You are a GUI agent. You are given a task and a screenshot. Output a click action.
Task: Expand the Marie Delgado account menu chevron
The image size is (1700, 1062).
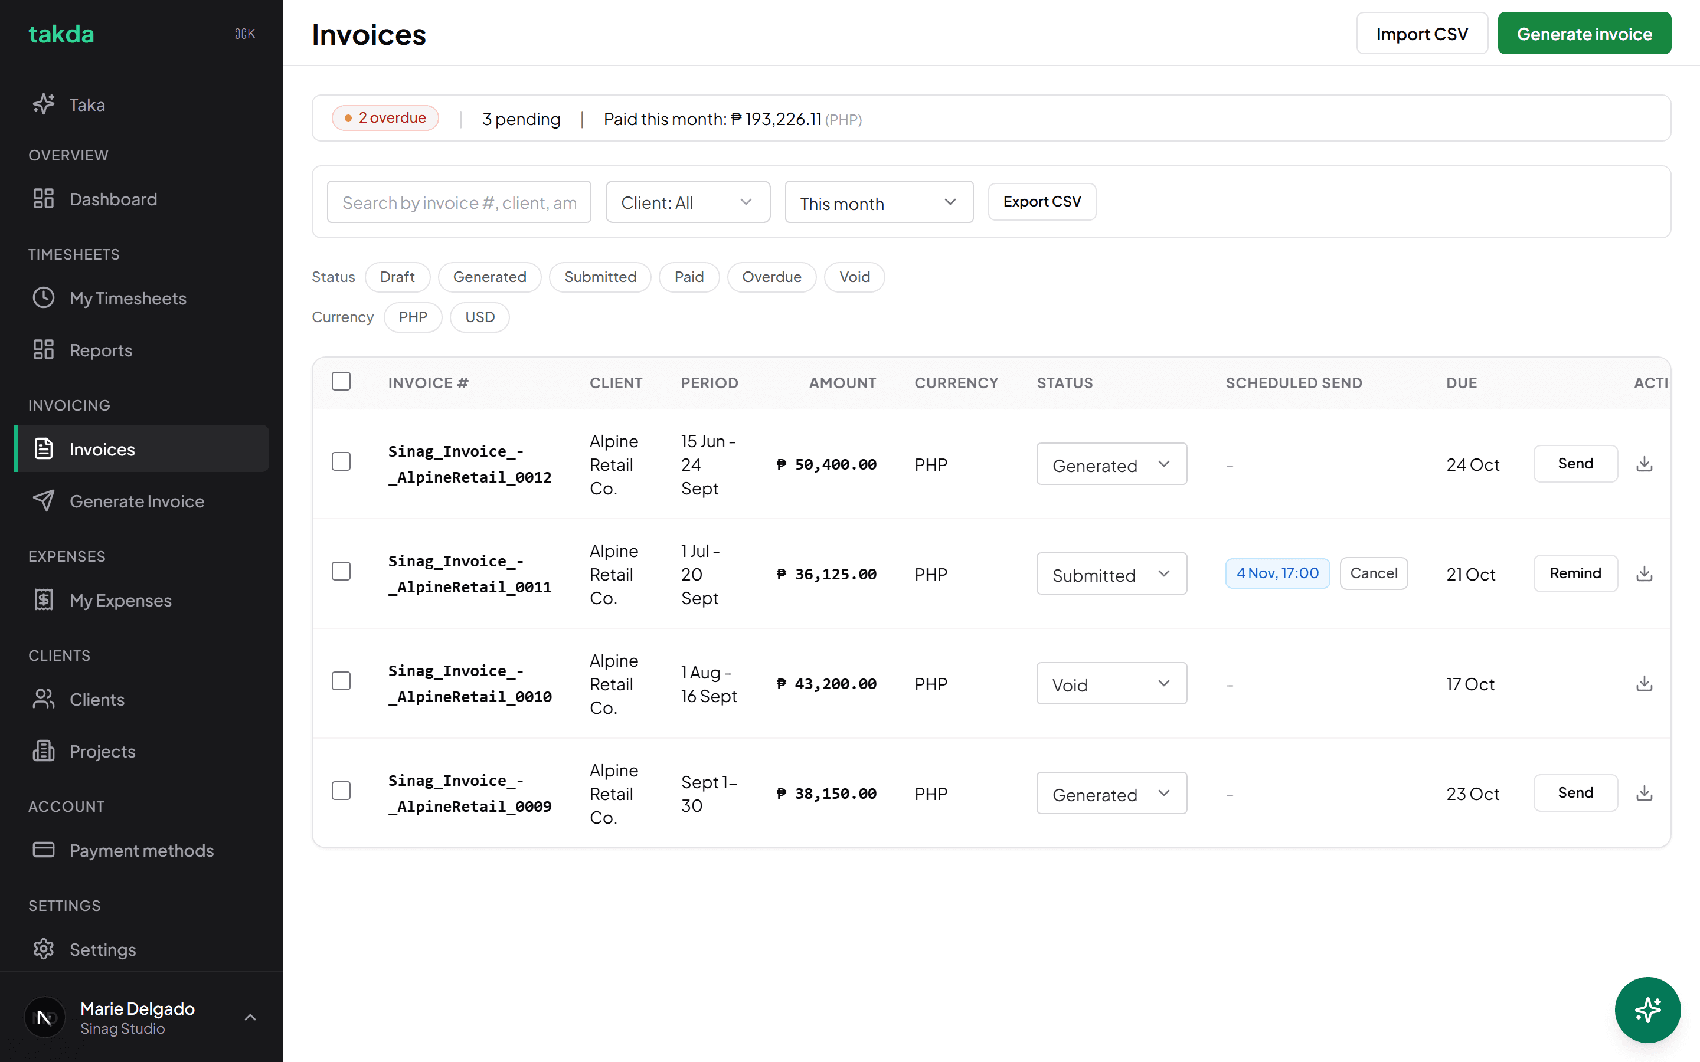(250, 1017)
